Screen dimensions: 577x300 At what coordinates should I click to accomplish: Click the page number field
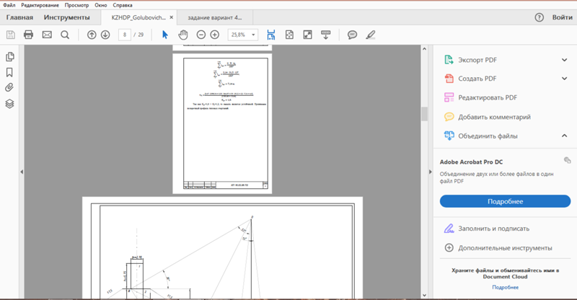click(125, 35)
